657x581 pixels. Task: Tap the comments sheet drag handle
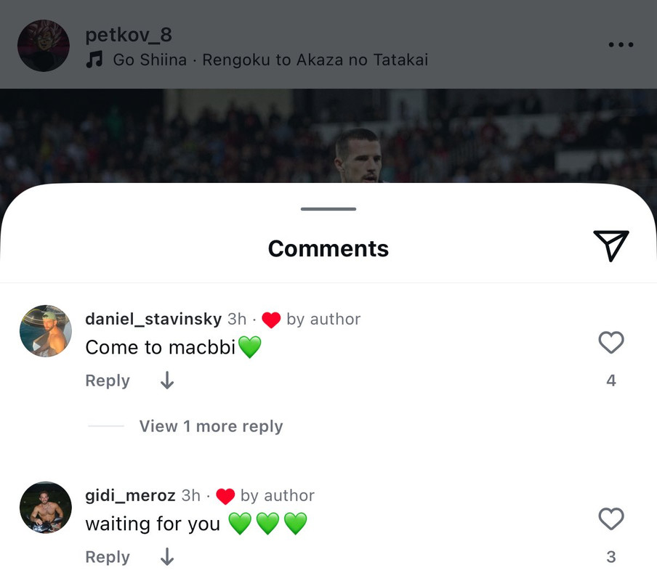point(328,209)
